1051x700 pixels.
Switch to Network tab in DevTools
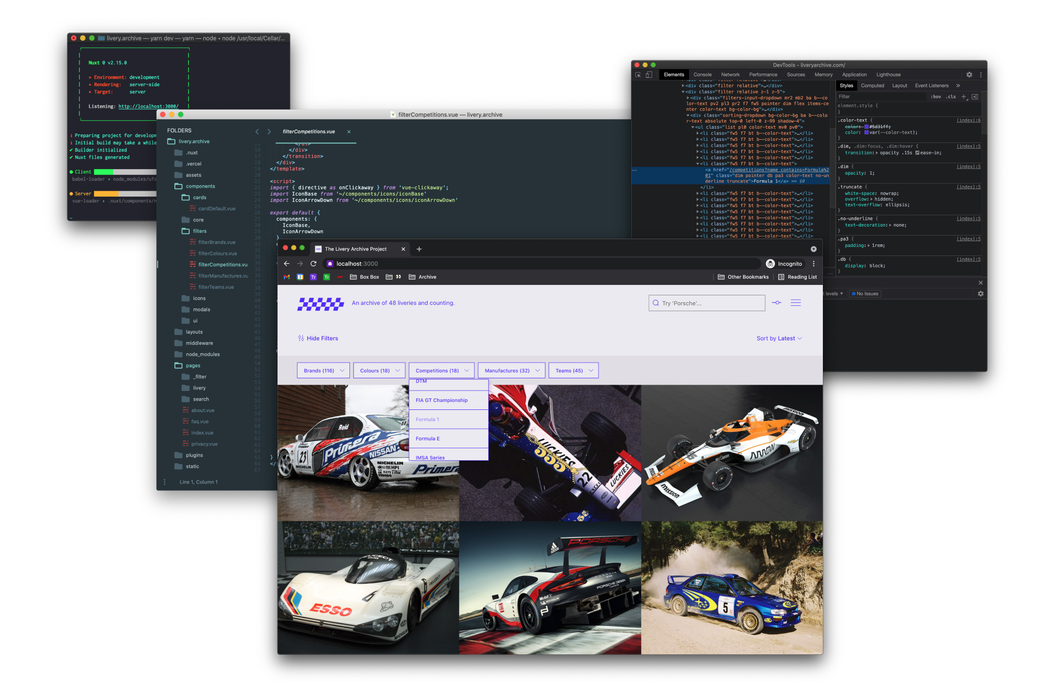pos(730,75)
